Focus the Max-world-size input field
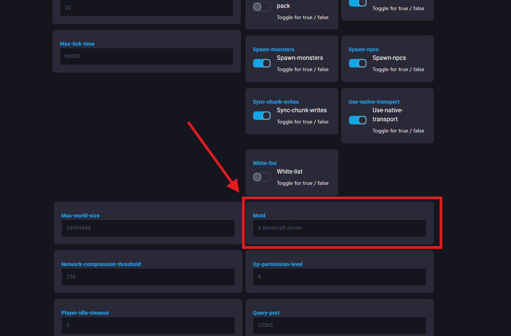 tap(148, 228)
